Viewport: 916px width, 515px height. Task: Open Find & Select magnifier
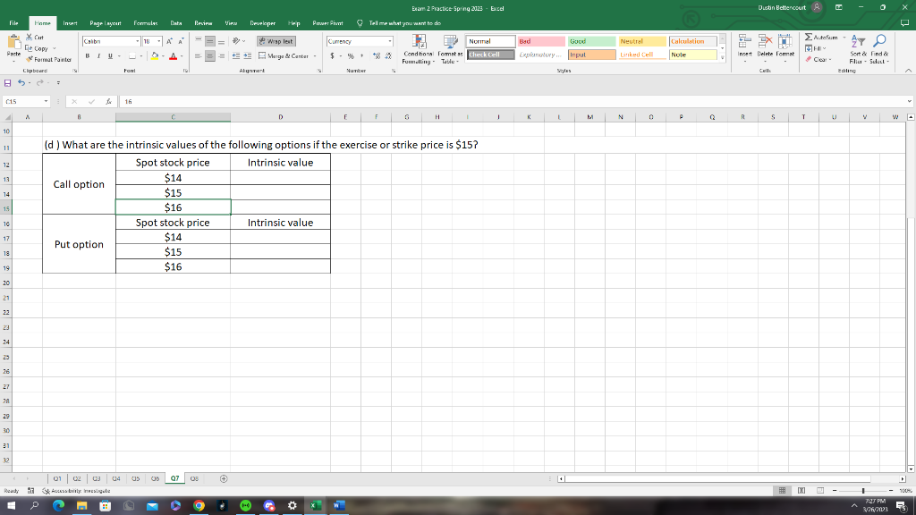click(879, 49)
